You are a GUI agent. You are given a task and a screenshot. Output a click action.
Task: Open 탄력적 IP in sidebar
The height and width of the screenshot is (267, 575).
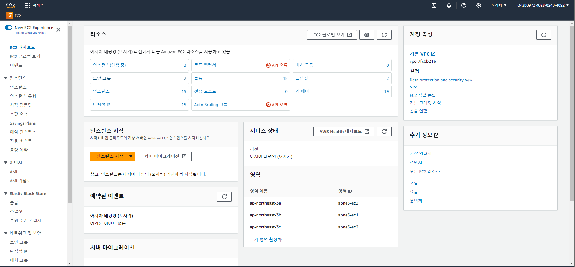(x=19, y=251)
